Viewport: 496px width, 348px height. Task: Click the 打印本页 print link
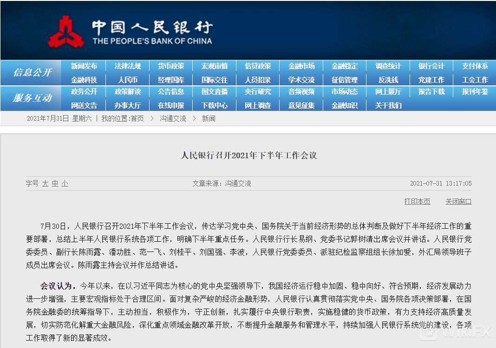[417, 201]
